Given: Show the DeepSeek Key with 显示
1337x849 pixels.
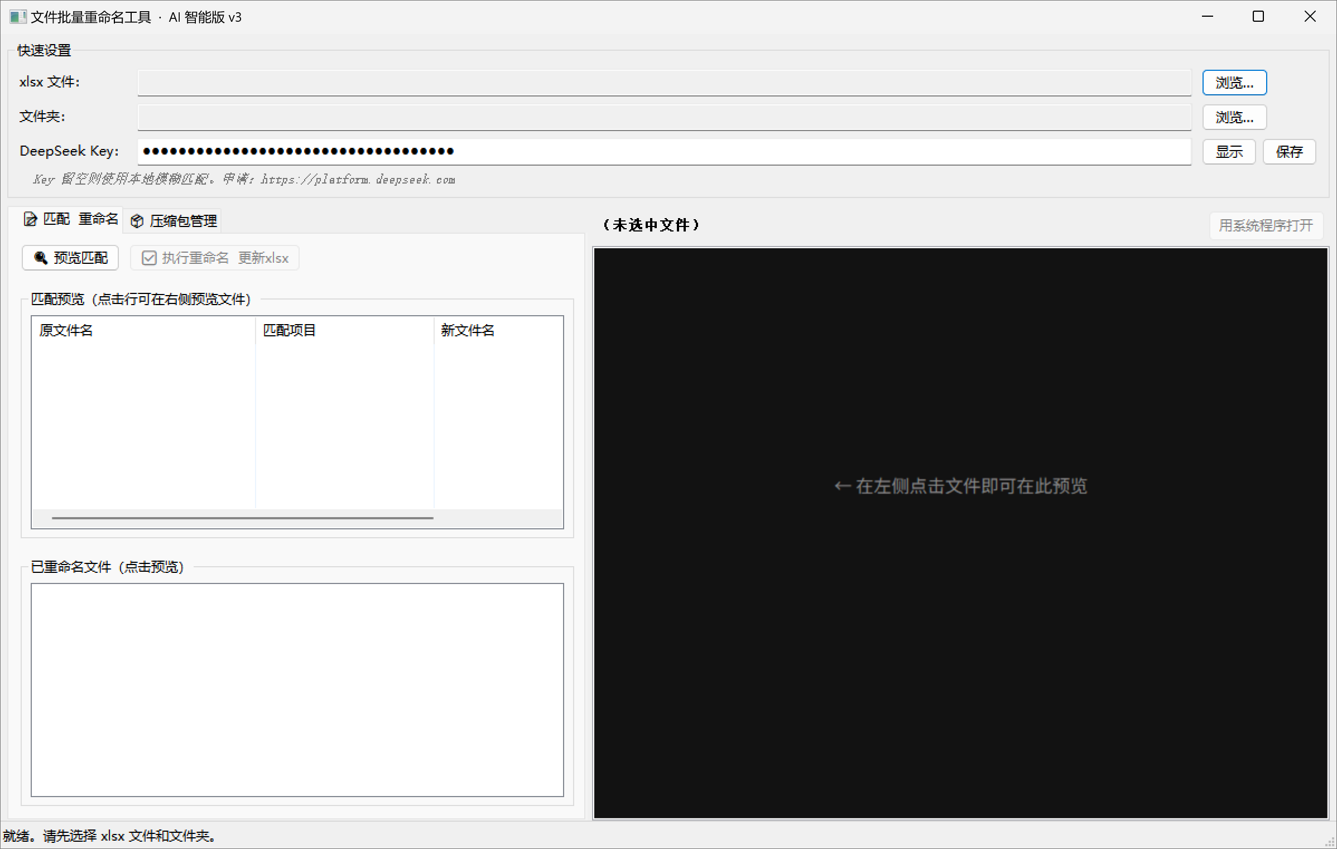Looking at the screenshot, I should (1228, 152).
